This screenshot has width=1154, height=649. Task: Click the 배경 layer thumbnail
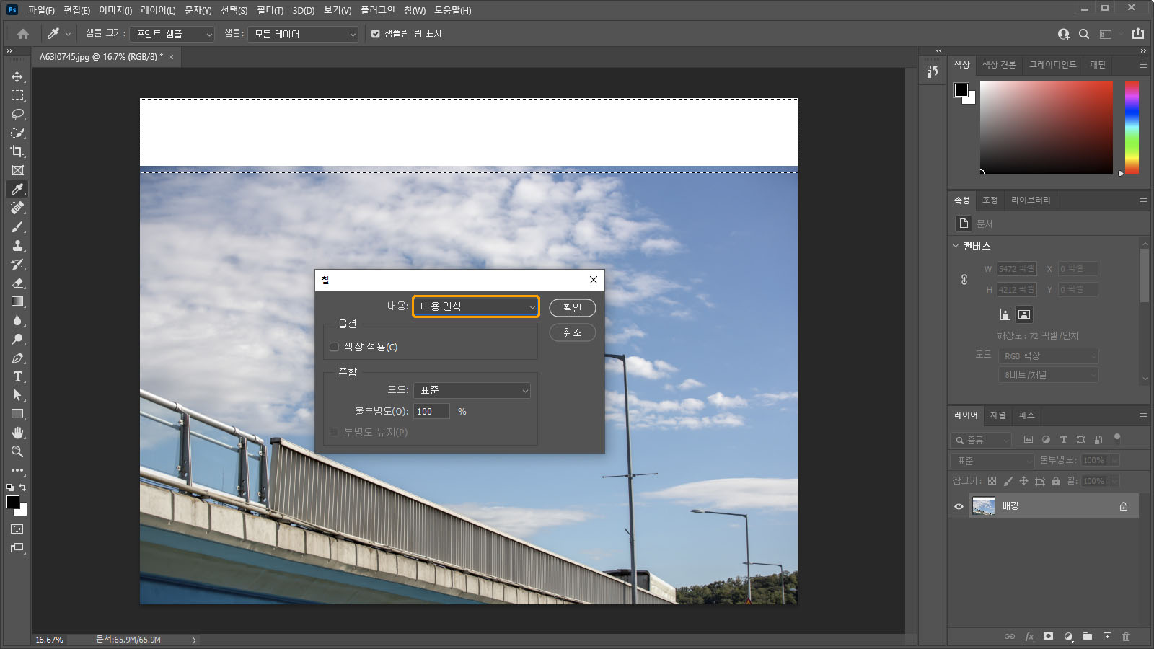pyautogui.click(x=983, y=506)
